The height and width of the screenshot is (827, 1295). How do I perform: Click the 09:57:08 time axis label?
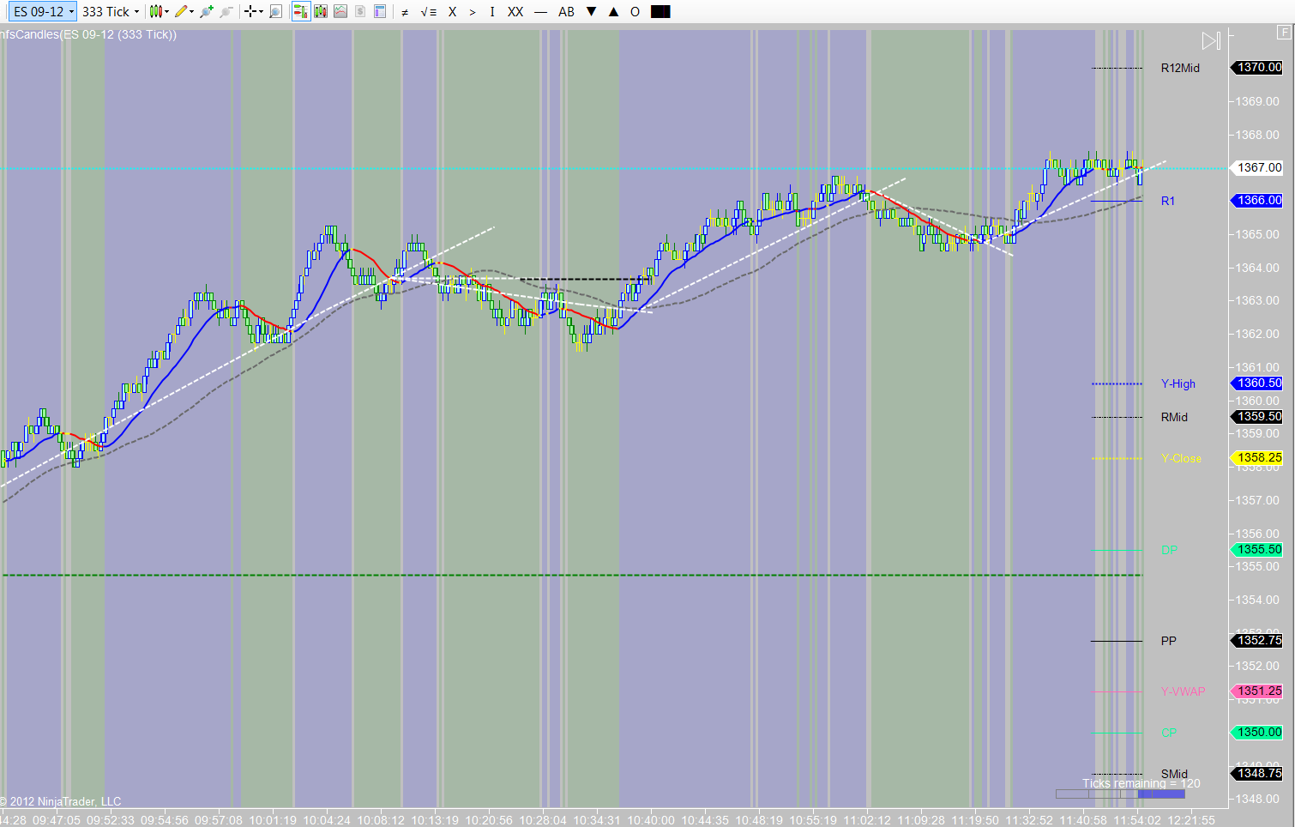click(x=219, y=820)
